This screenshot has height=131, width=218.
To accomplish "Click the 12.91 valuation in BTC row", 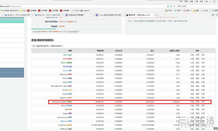I will pyautogui.click(x=178, y=59).
